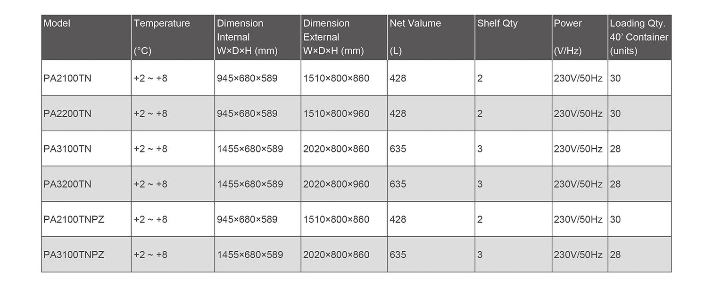Click loading quantity 28 in PA3100TNPZ row
This screenshot has width=713, height=287.
click(x=615, y=255)
